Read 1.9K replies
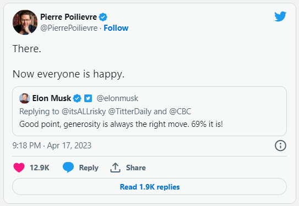This screenshot has width=299, height=206. pyautogui.click(x=150, y=187)
